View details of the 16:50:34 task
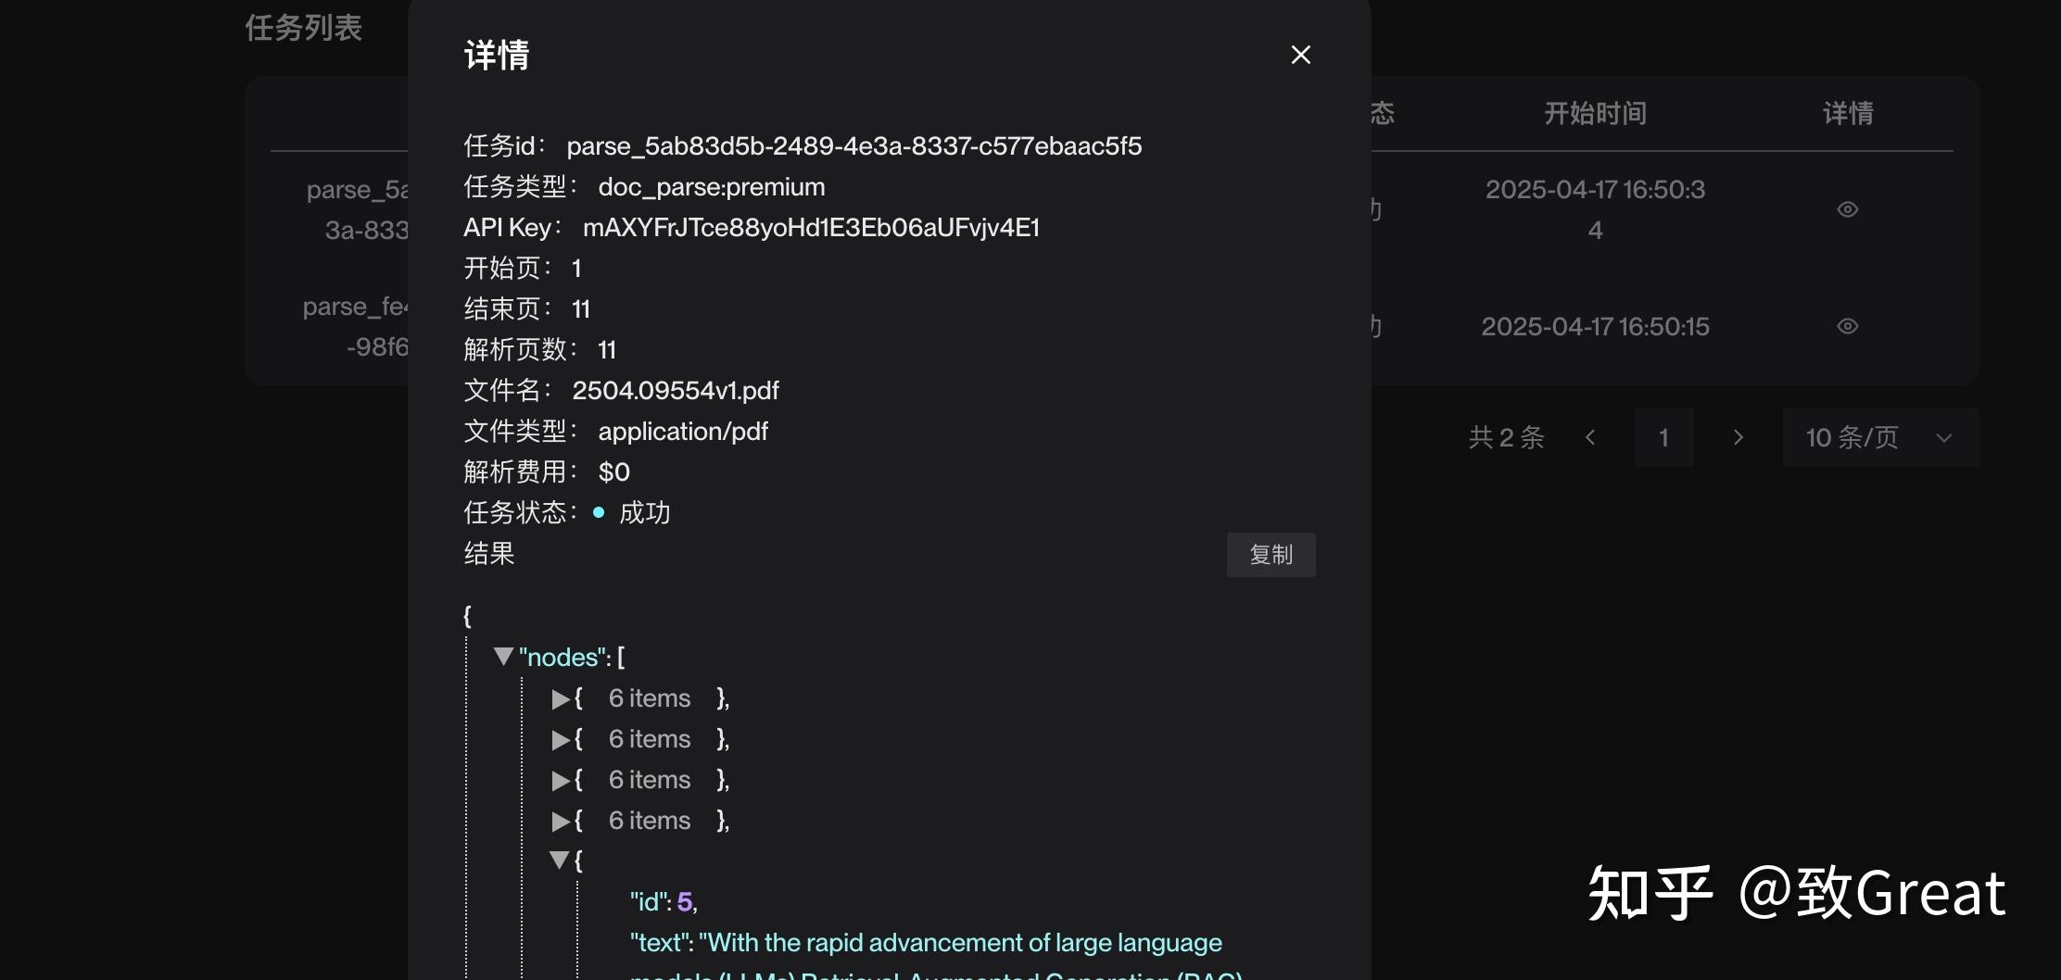The width and height of the screenshot is (2061, 980). (x=1847, y=209)
